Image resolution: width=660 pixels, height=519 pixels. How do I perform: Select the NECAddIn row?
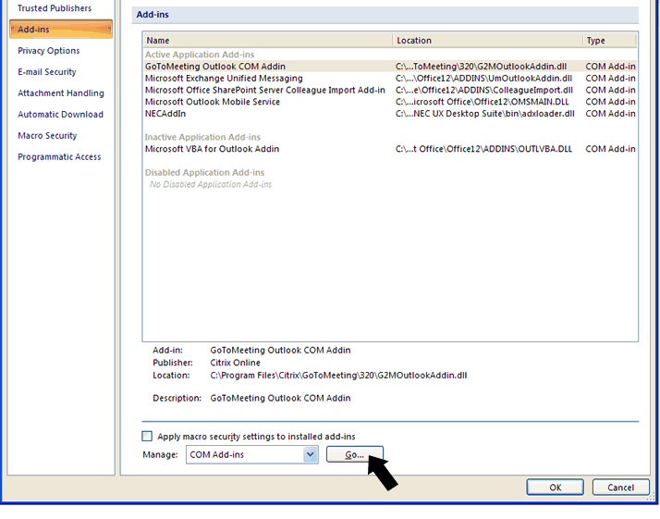[x=390, y=113]
